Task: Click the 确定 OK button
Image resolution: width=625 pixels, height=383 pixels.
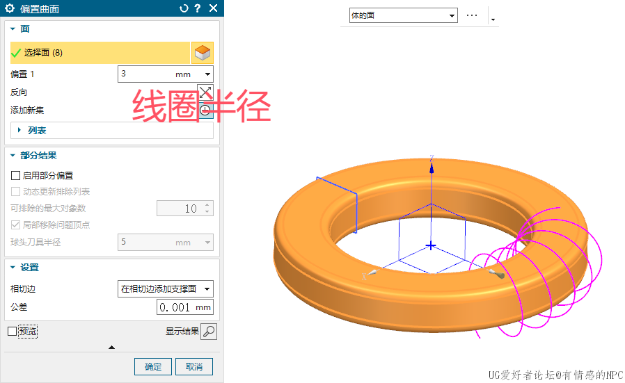Action: pyautogui.click(x=153, y=367)
